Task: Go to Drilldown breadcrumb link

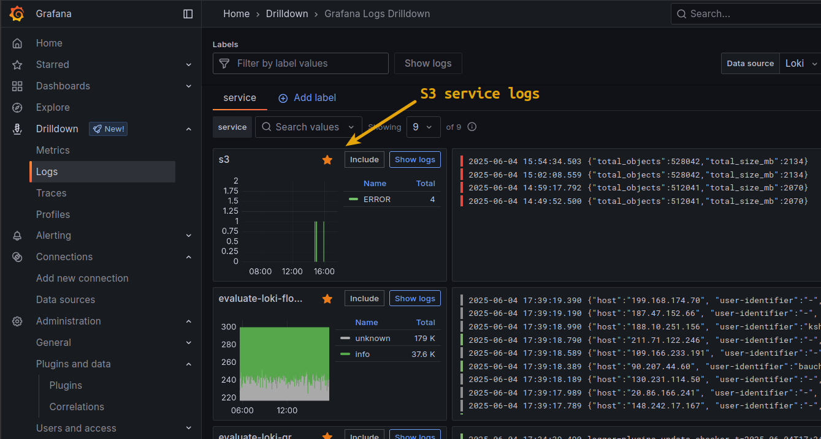Action: click(287, 13)
